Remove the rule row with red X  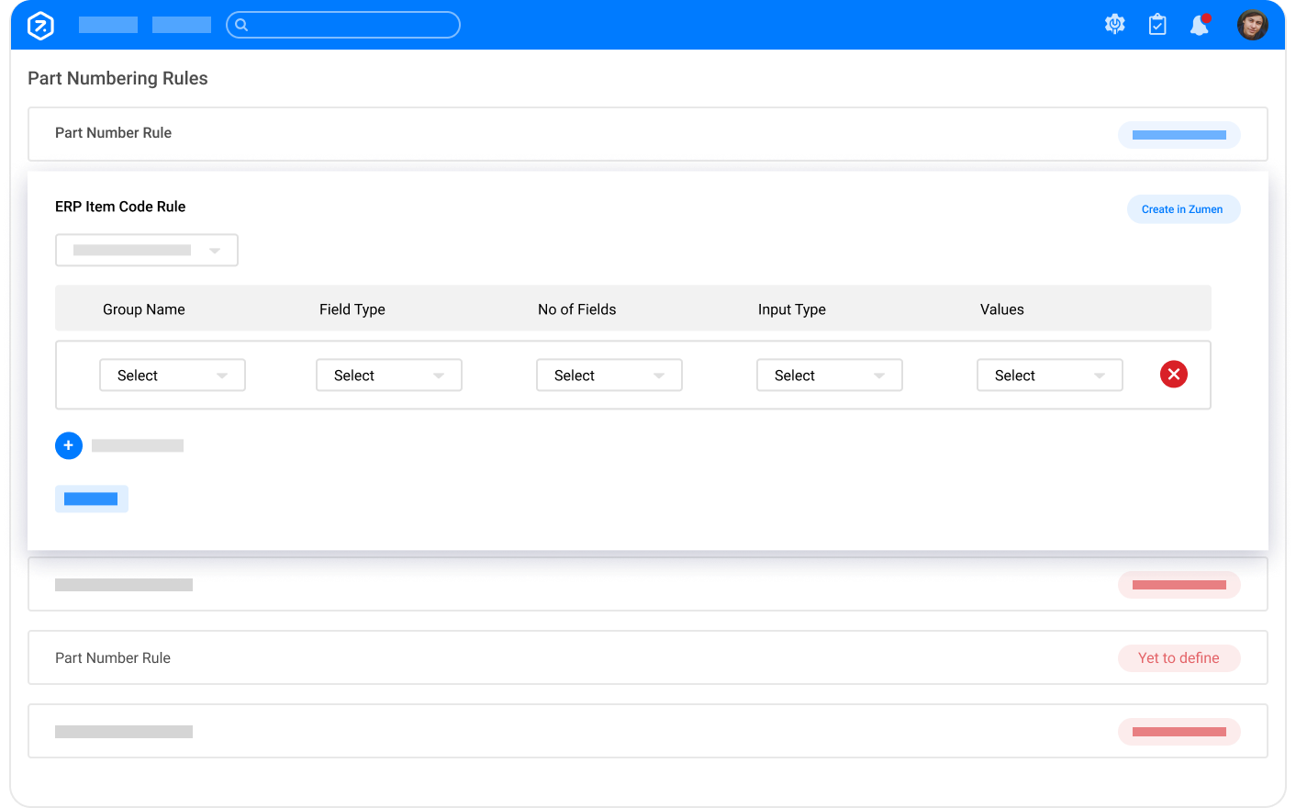click(x=1174, y=374)
